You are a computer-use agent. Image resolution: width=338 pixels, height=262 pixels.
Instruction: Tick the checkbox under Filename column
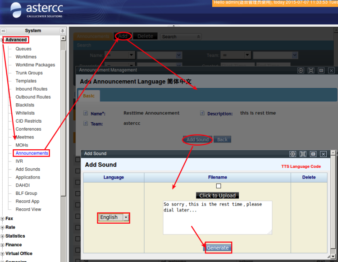click(219, 186)
